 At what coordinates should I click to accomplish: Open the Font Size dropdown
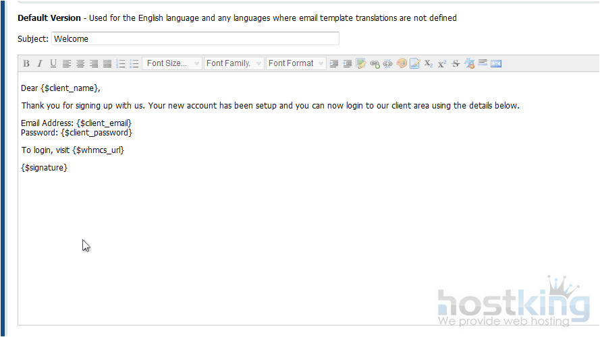[x=172, y=63]
